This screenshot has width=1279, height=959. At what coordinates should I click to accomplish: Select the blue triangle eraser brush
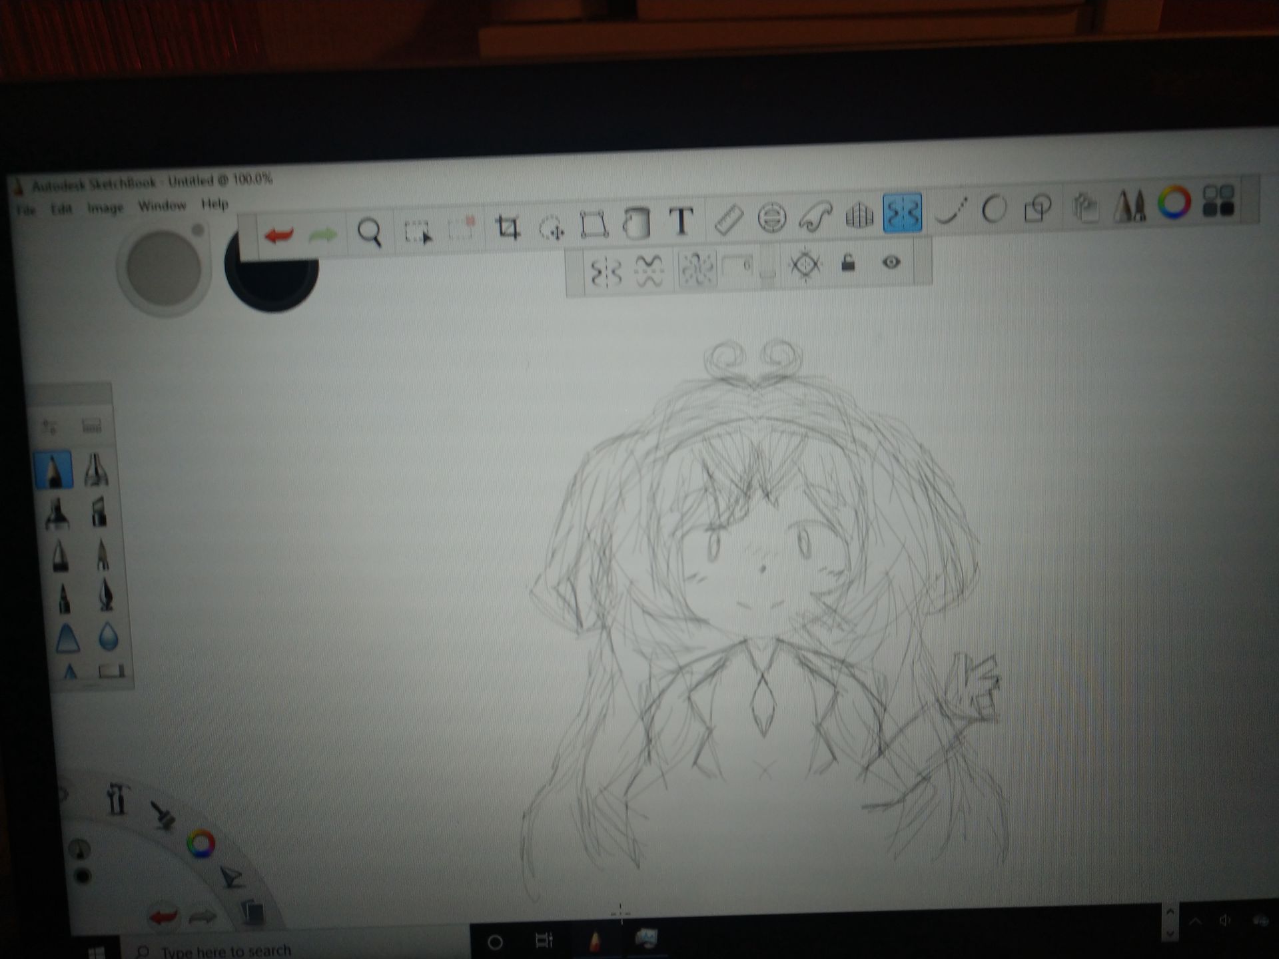[x=68, y=639]
